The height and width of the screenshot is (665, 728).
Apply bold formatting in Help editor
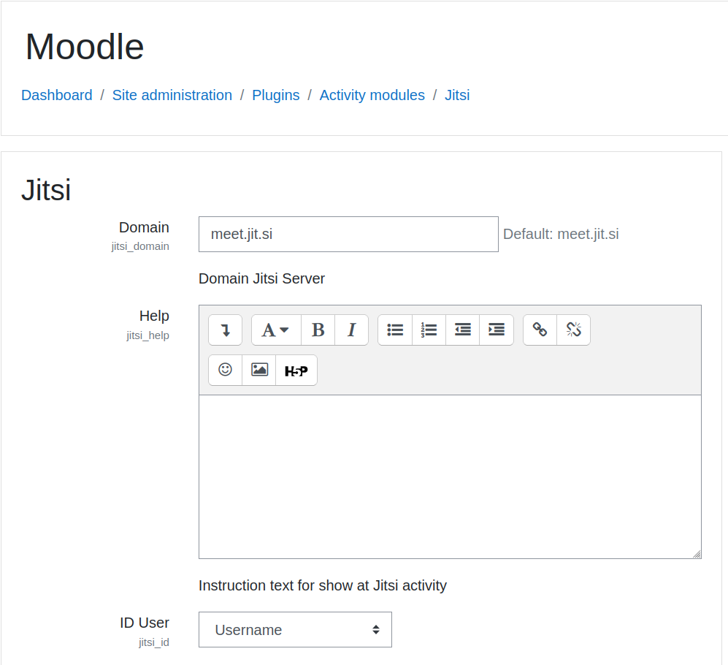click(x=318, y=330)
